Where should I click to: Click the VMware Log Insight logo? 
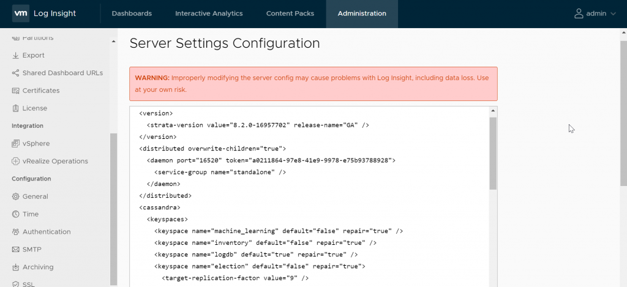[x=44, y=13]
